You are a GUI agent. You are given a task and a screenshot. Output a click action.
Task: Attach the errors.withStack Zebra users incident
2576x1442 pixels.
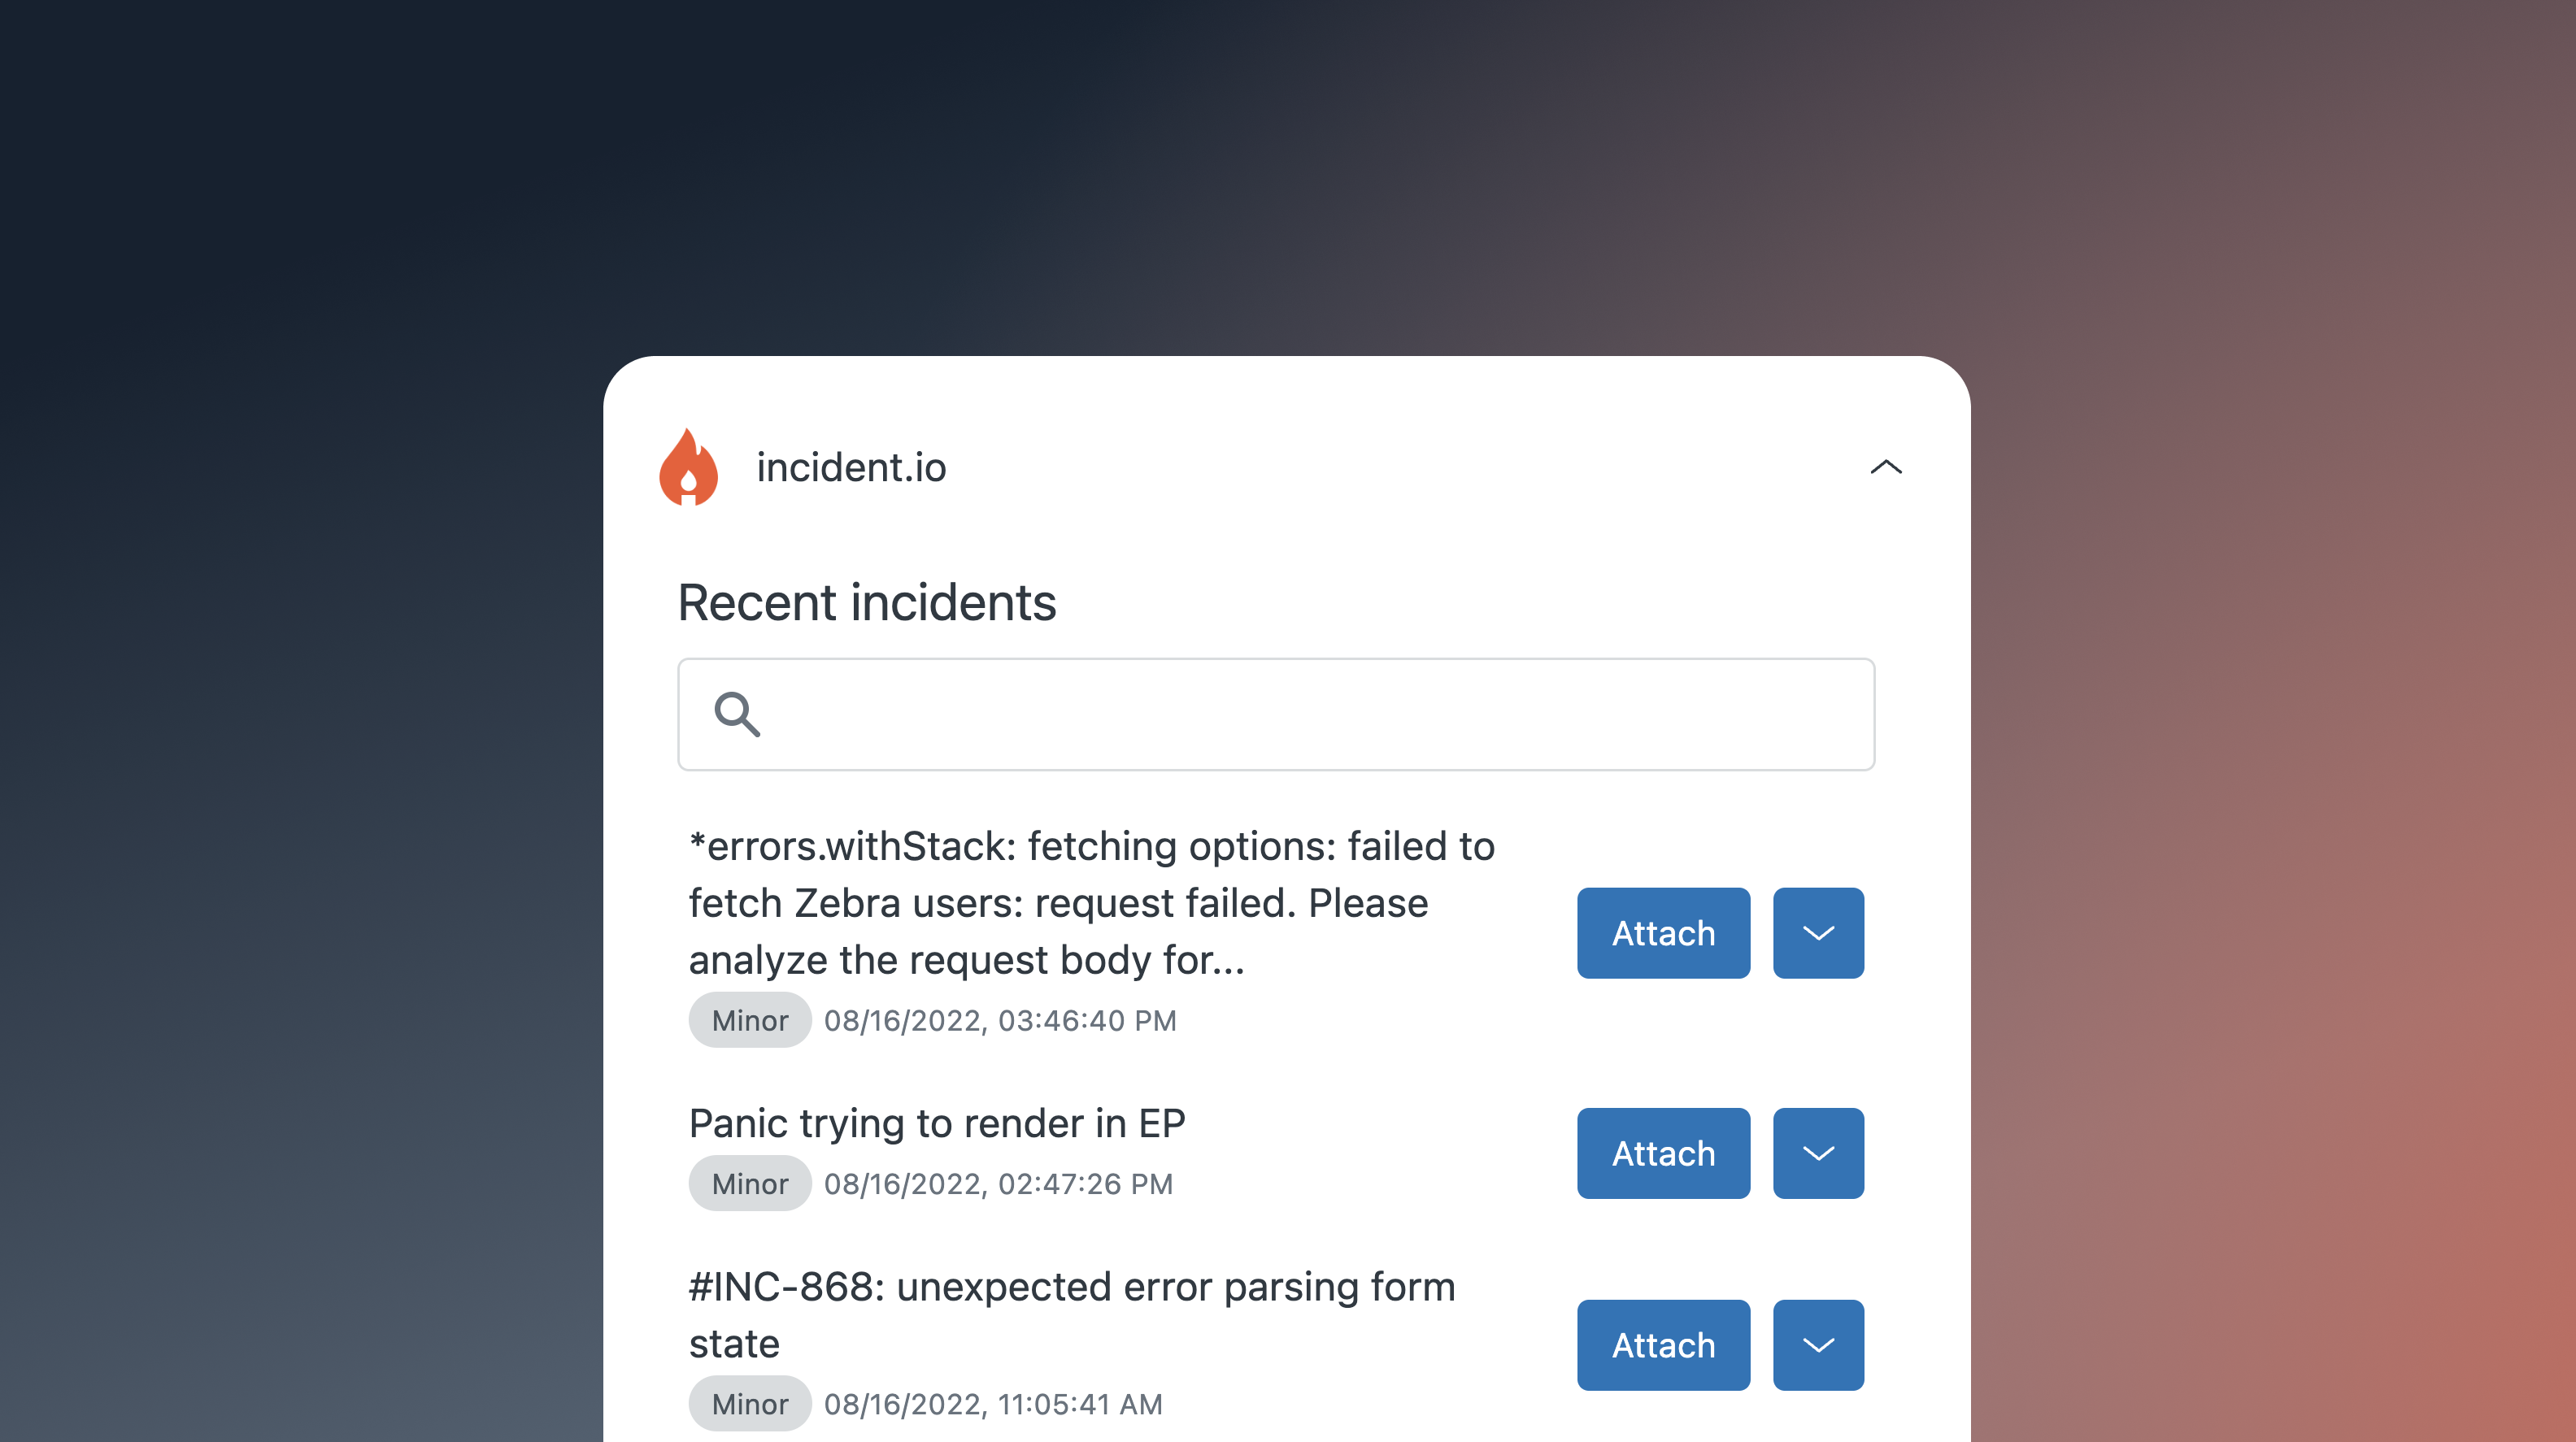(x=1663, y=933)
